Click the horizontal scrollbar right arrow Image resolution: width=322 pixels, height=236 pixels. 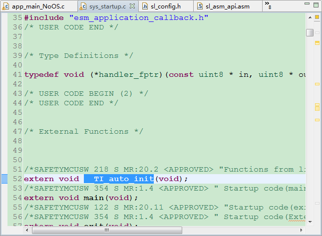point(301,230)
